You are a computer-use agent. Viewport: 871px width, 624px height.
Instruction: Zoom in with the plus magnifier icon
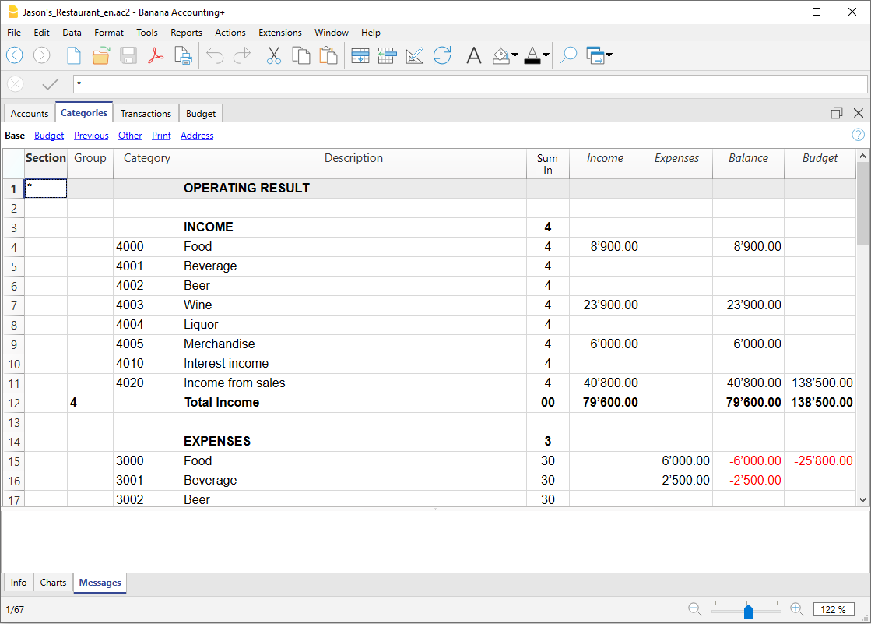pos(796,609)
